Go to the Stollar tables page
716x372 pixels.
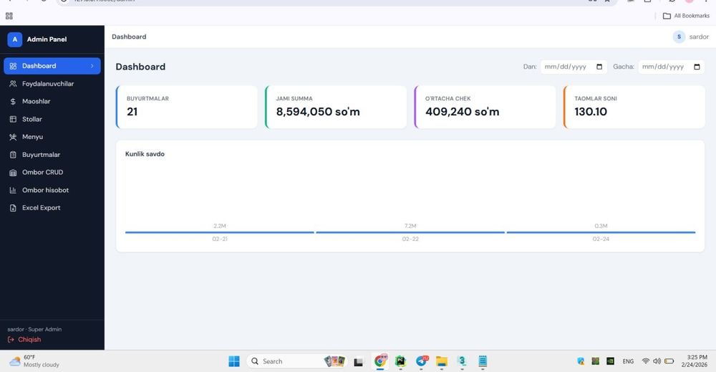(52, 119)
